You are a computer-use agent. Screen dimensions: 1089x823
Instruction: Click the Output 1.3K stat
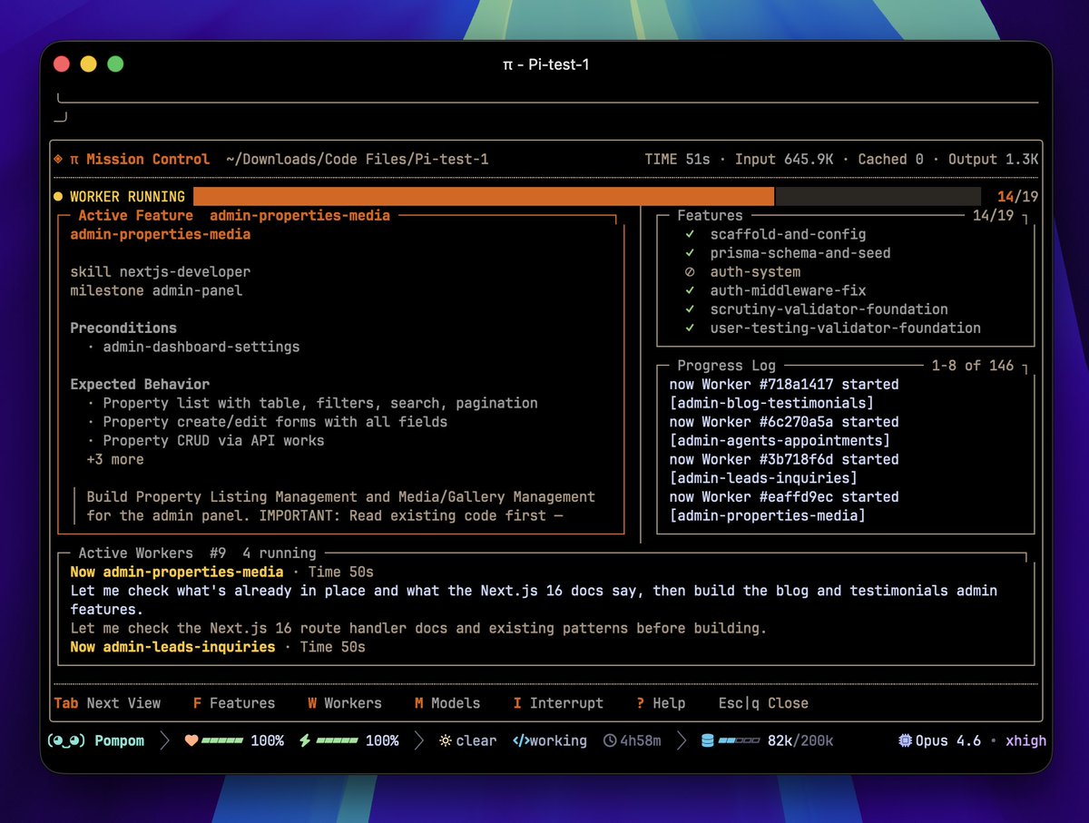tap(993, 159)
